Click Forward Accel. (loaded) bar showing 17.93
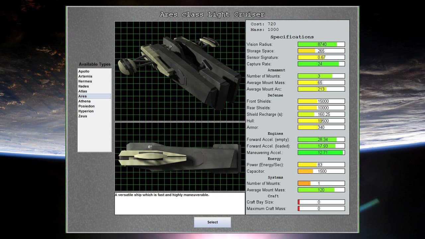This screenshot has height=239, width=425. point(321,146)
